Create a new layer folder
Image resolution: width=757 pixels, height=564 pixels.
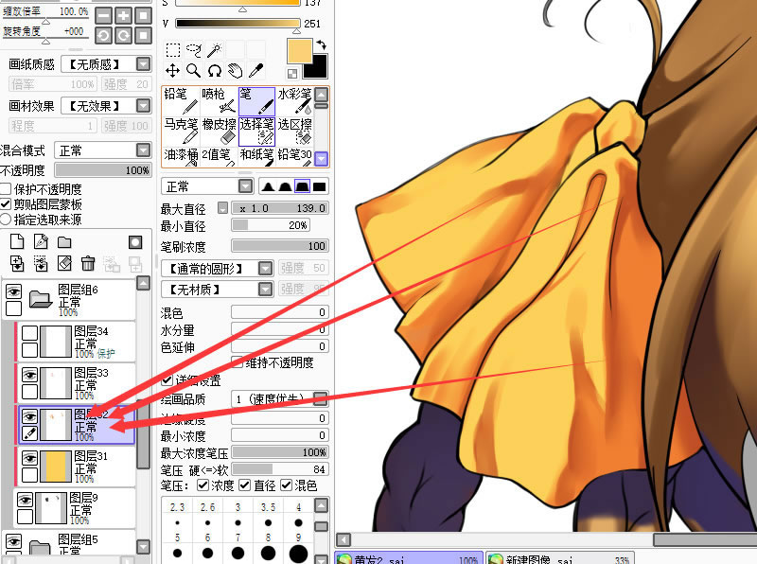[64, 242]
